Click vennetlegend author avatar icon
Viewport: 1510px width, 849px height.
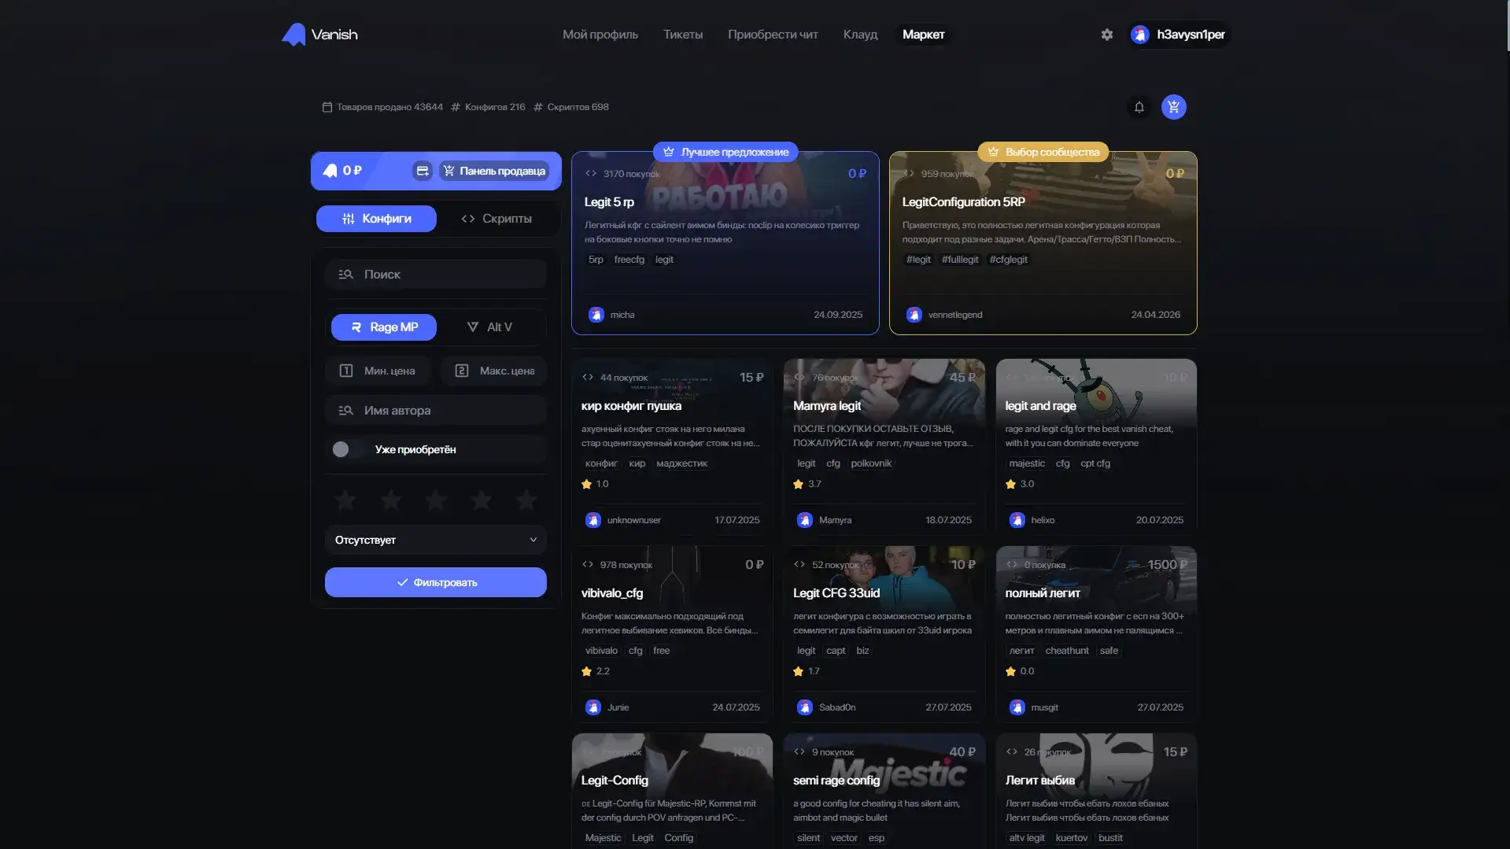[x=914, y=315]
